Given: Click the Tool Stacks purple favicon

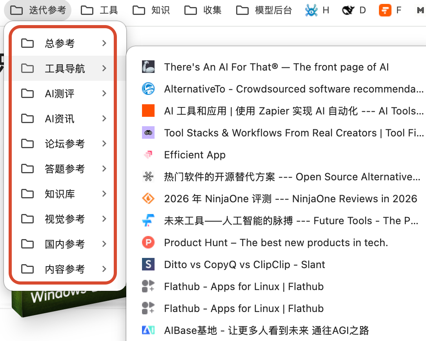Looking at the screenshot, I should [x=148, y=133].
